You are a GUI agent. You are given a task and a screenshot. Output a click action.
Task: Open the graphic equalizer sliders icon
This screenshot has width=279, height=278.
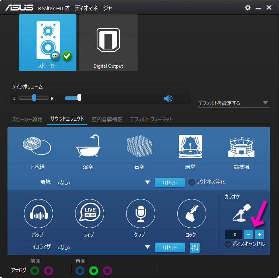coord(195,247)
